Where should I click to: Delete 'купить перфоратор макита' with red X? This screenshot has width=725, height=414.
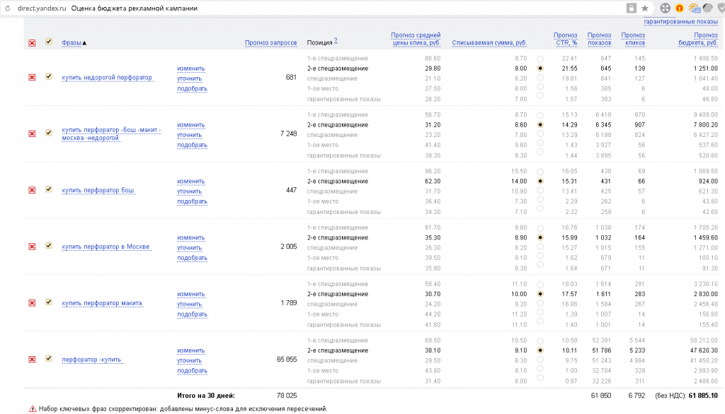(32, 303)
